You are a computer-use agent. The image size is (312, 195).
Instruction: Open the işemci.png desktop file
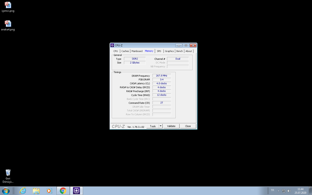8,7
